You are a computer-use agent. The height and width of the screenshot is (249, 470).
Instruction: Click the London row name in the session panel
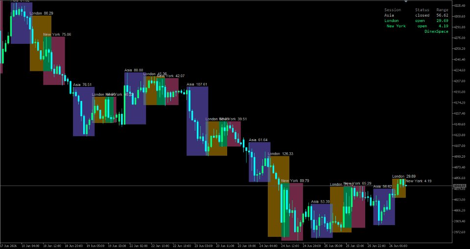tap(392, 21)
